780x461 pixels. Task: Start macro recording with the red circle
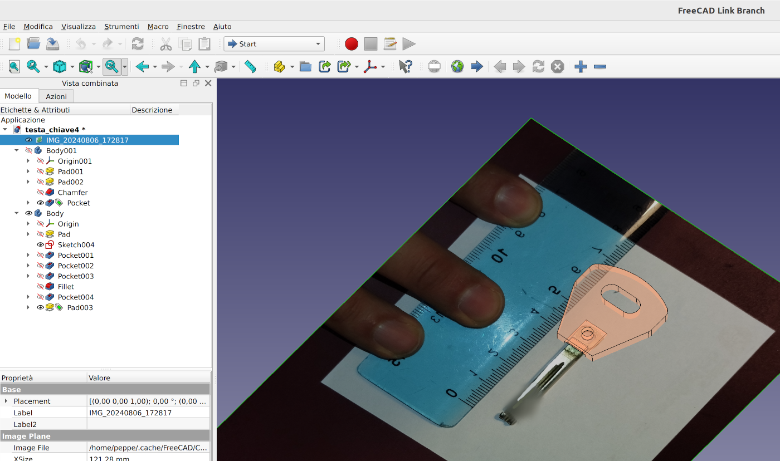[352, 44]
